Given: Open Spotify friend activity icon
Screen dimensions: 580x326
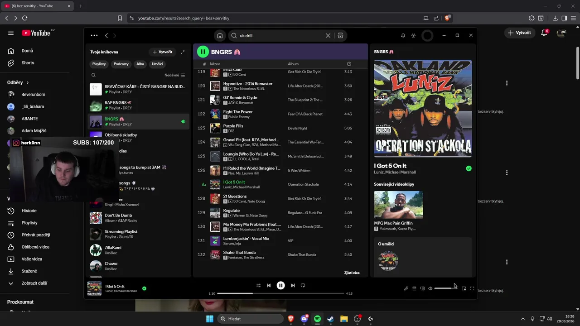Looking at the screenshot, I should [413, 35].
